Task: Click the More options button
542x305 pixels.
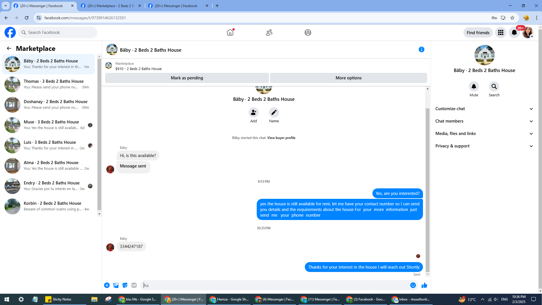Action: (x=349, y=78)
